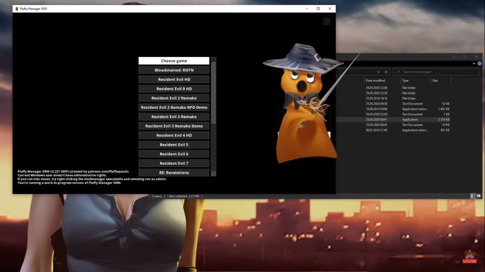Click '9 items' in Explorer status bar
The width and height of the screenshot is (485, 272).
[157, 196]
